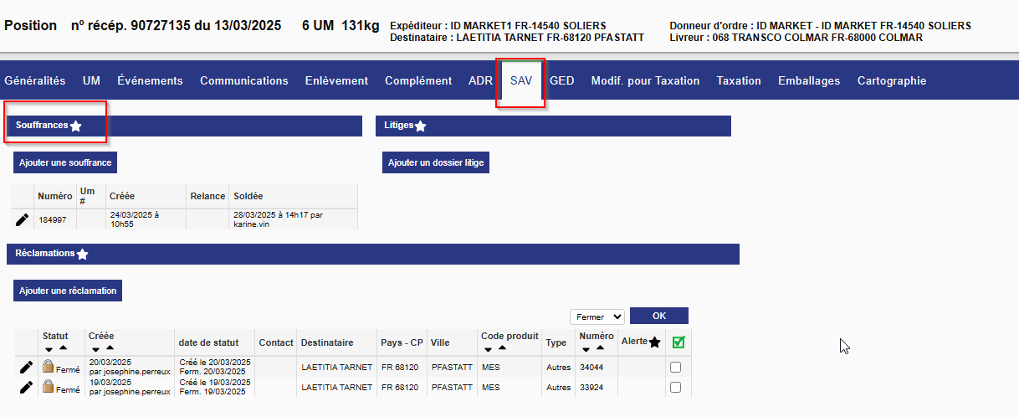1019x417 pixels.
Task: Sort Numéro column descending
Action: [x=586, y=348]
